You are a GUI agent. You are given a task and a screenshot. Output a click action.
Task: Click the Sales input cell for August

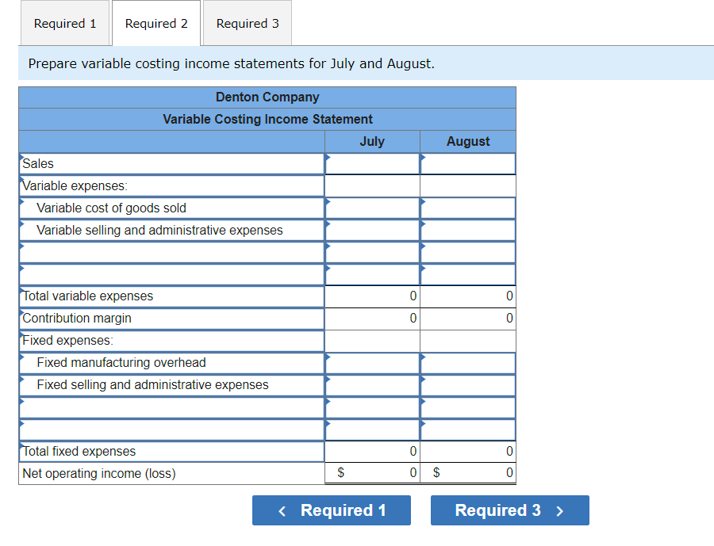[x=467, y=163]
